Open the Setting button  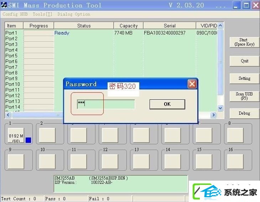pos(244,78)
